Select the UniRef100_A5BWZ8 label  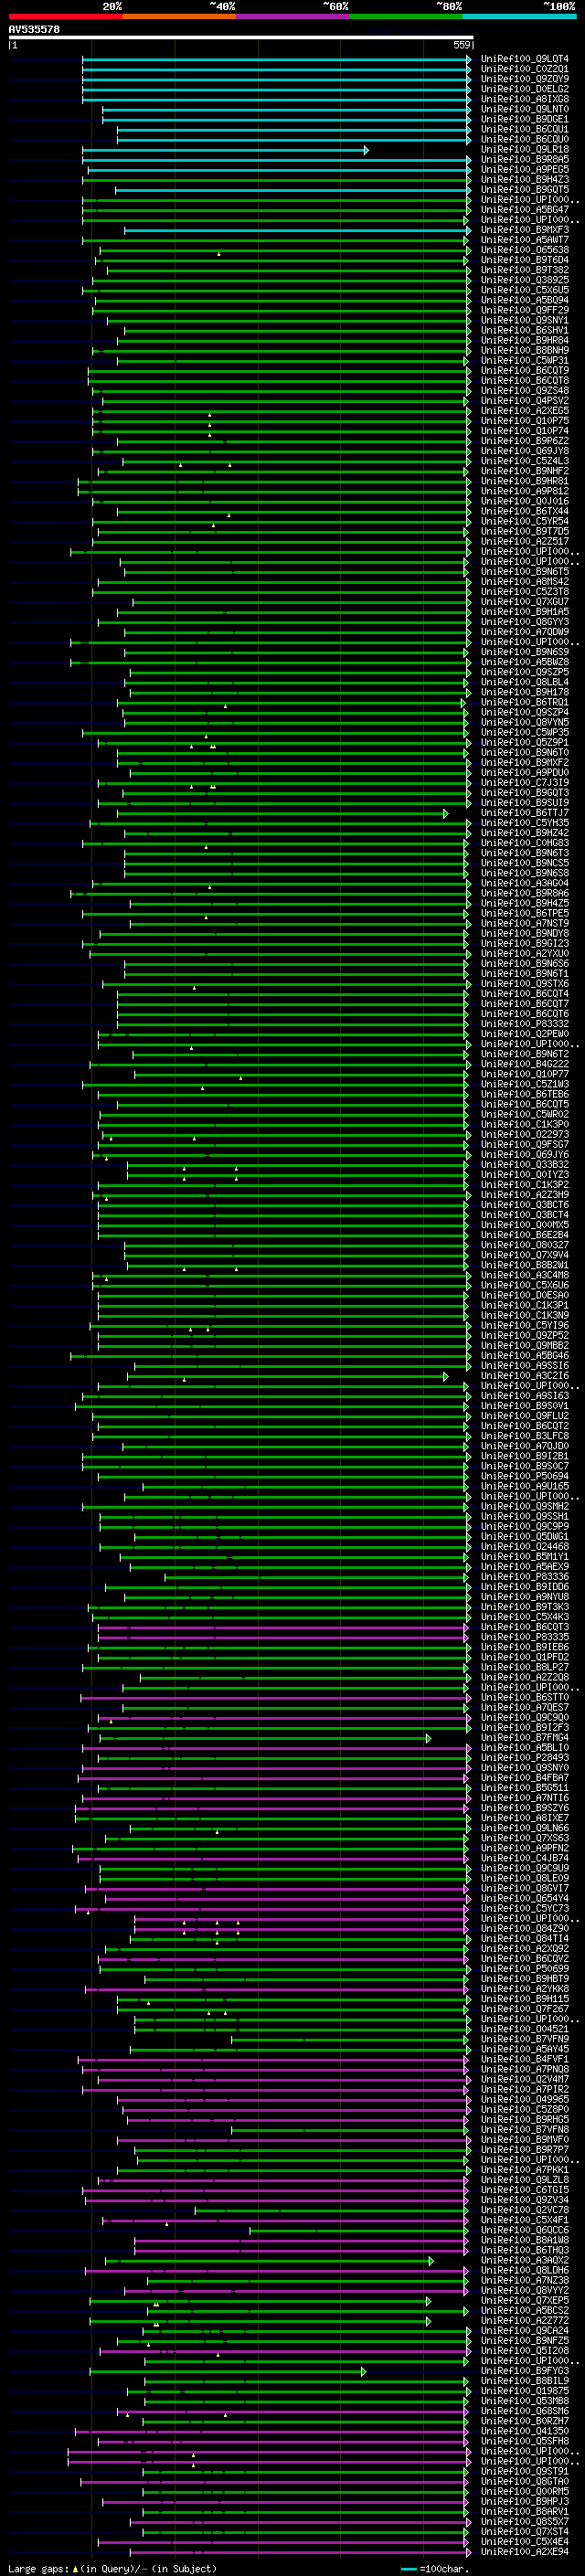(524, 662)
